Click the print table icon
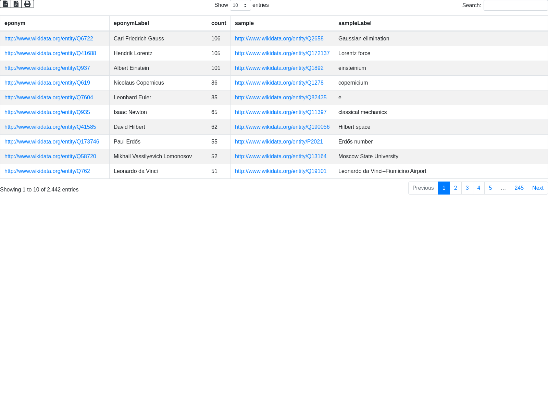The image size is (548, 411). click(27, 4)
